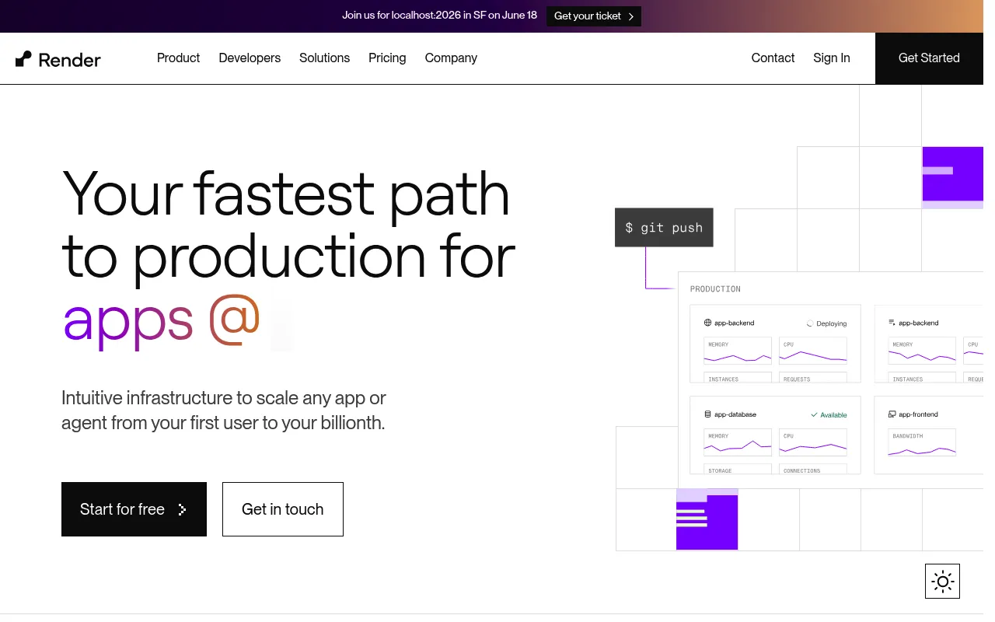
Task: Open the Company menu item
Action: [x=451, y=58]
